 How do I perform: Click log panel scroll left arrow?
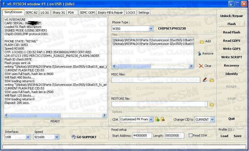[x=6, y=115]
